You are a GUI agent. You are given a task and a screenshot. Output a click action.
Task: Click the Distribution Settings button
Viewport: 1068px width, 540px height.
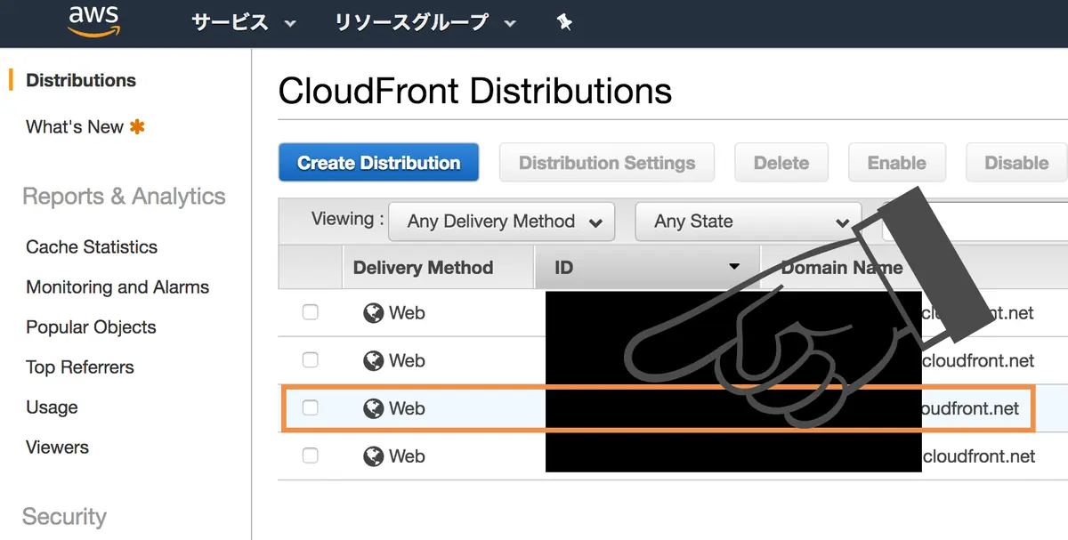click(x=607, y=163)
